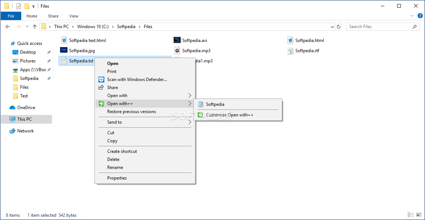Click the Windows 10 (C:) breadcrumb
This screenshot has width=425, height=220.
click(x=93, y=27)
